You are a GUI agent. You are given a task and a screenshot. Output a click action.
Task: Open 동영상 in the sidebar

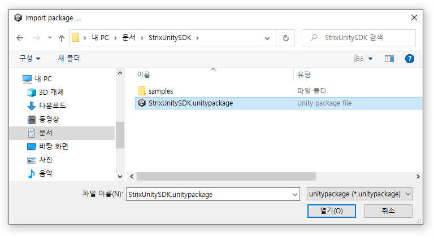pos(49,119)
